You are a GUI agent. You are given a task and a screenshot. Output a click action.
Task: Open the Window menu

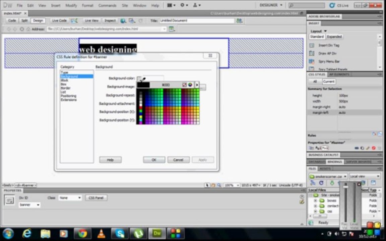coord(139,5)
